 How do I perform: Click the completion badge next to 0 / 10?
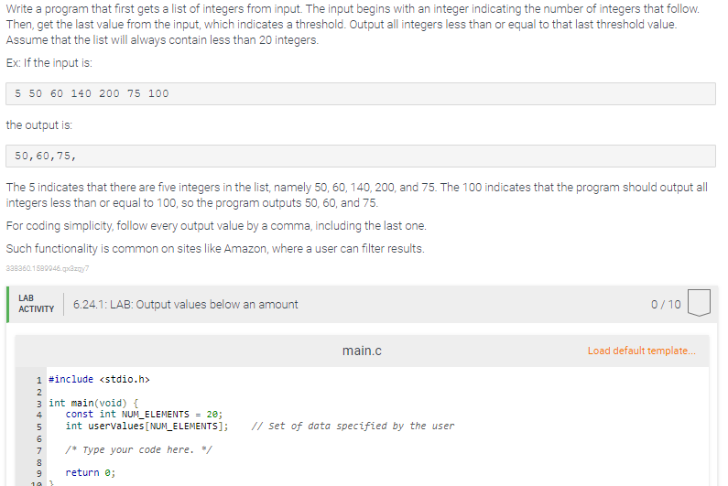[x=699, y=303]
